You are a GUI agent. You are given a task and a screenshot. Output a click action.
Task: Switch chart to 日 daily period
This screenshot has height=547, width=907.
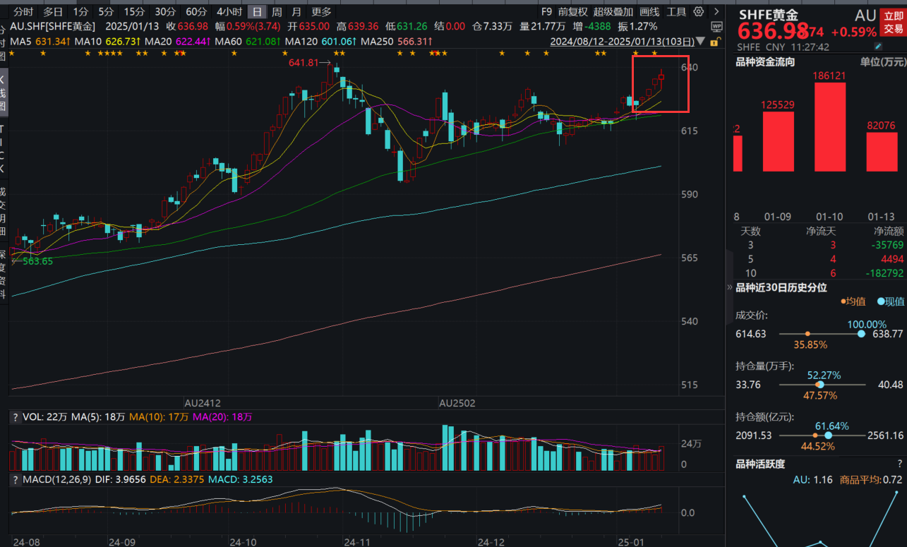(257, 11)
